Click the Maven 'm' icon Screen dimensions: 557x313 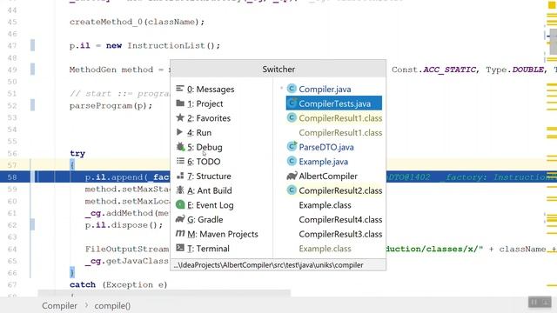(x=180, y=234)
